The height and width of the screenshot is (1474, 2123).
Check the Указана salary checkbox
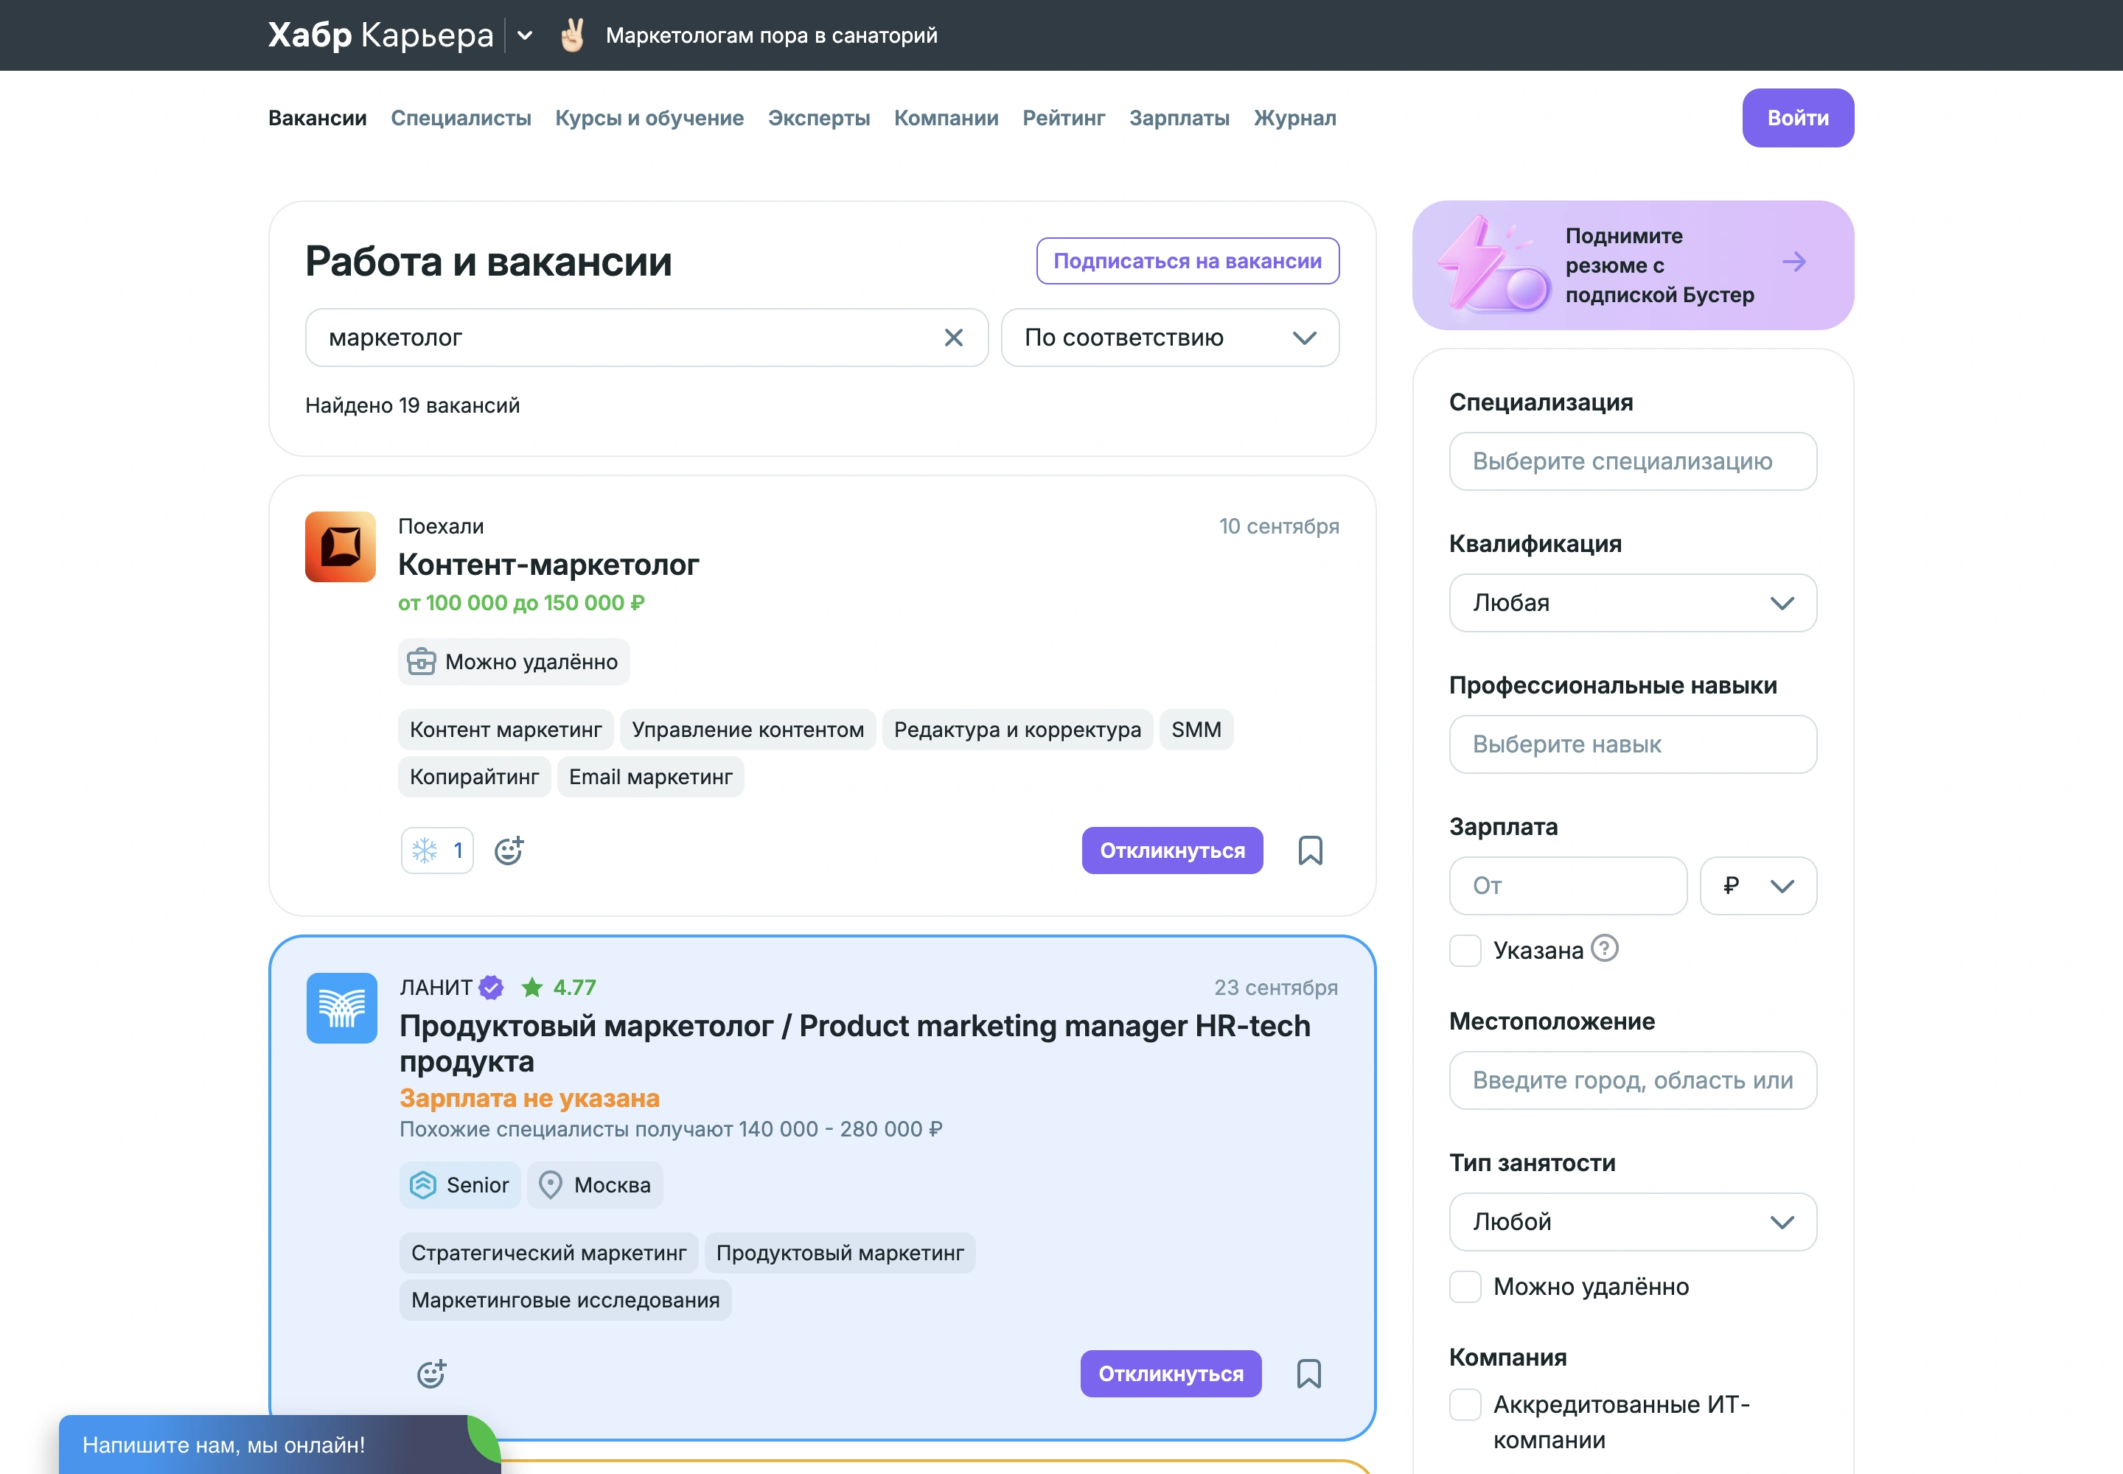point(1465,950)
